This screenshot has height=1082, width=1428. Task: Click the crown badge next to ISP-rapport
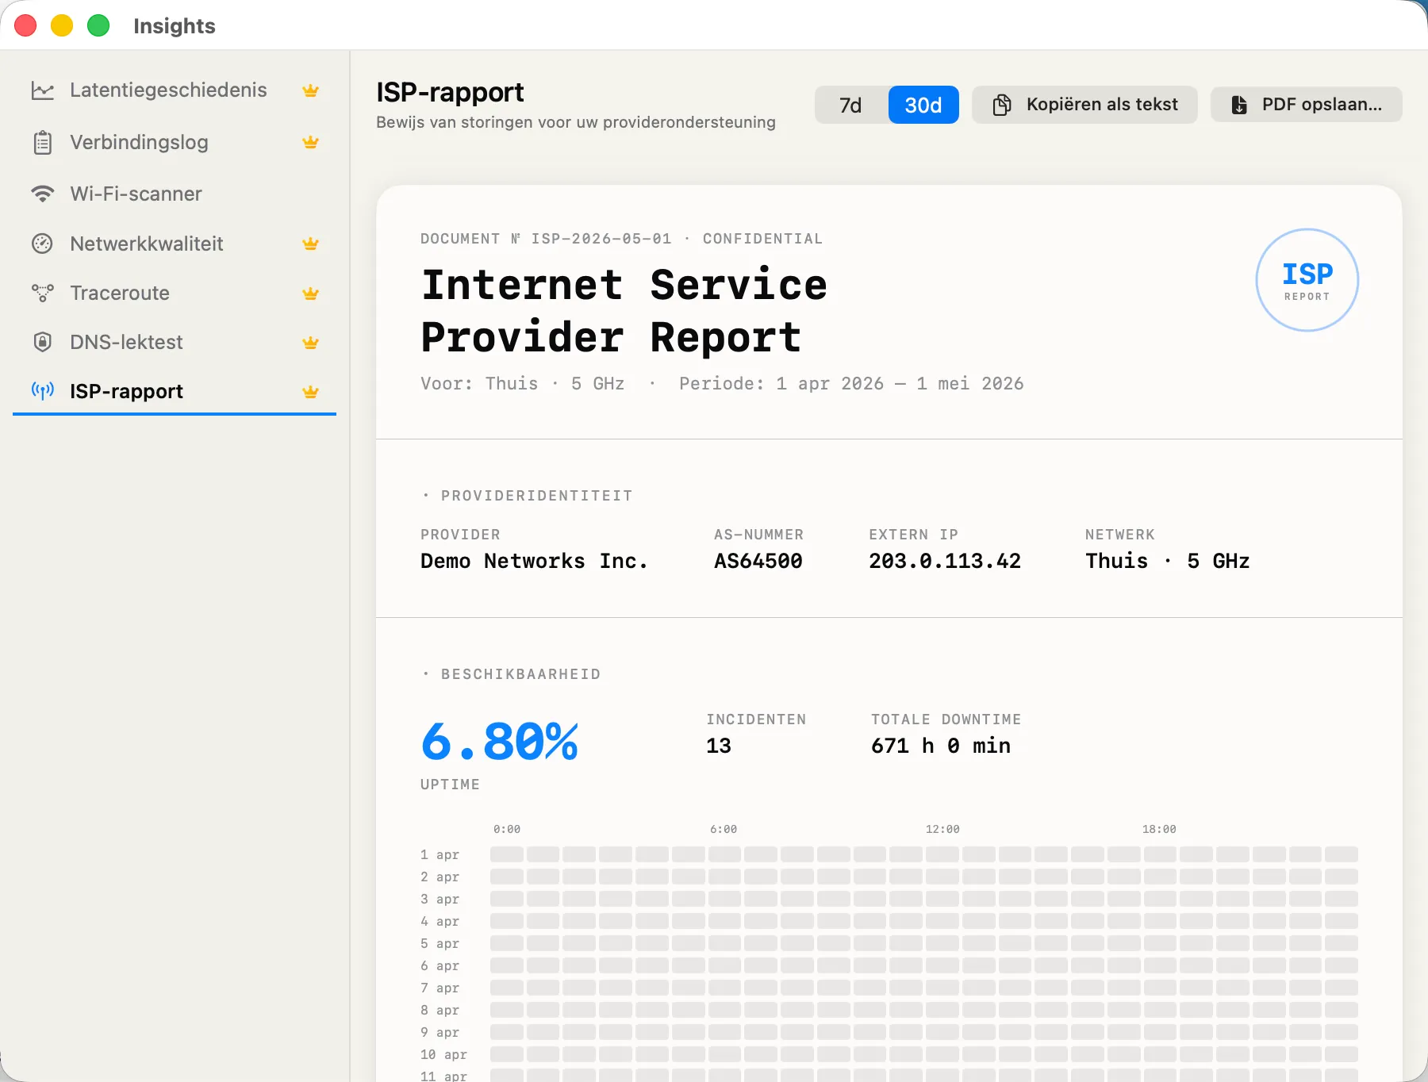pos(310,392)
